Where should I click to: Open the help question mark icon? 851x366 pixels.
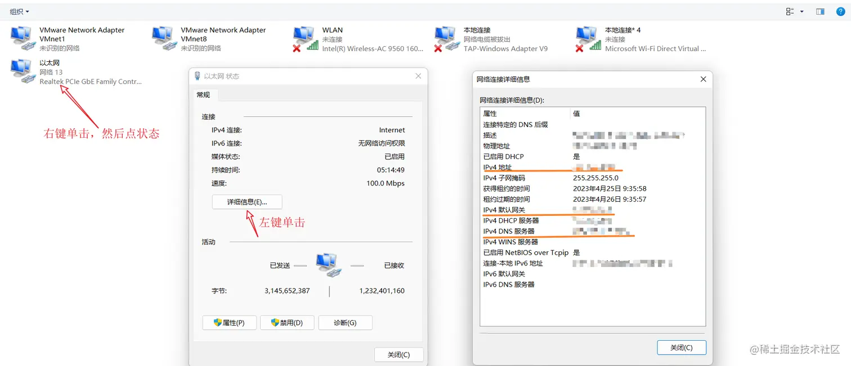(x=841, y=12)
